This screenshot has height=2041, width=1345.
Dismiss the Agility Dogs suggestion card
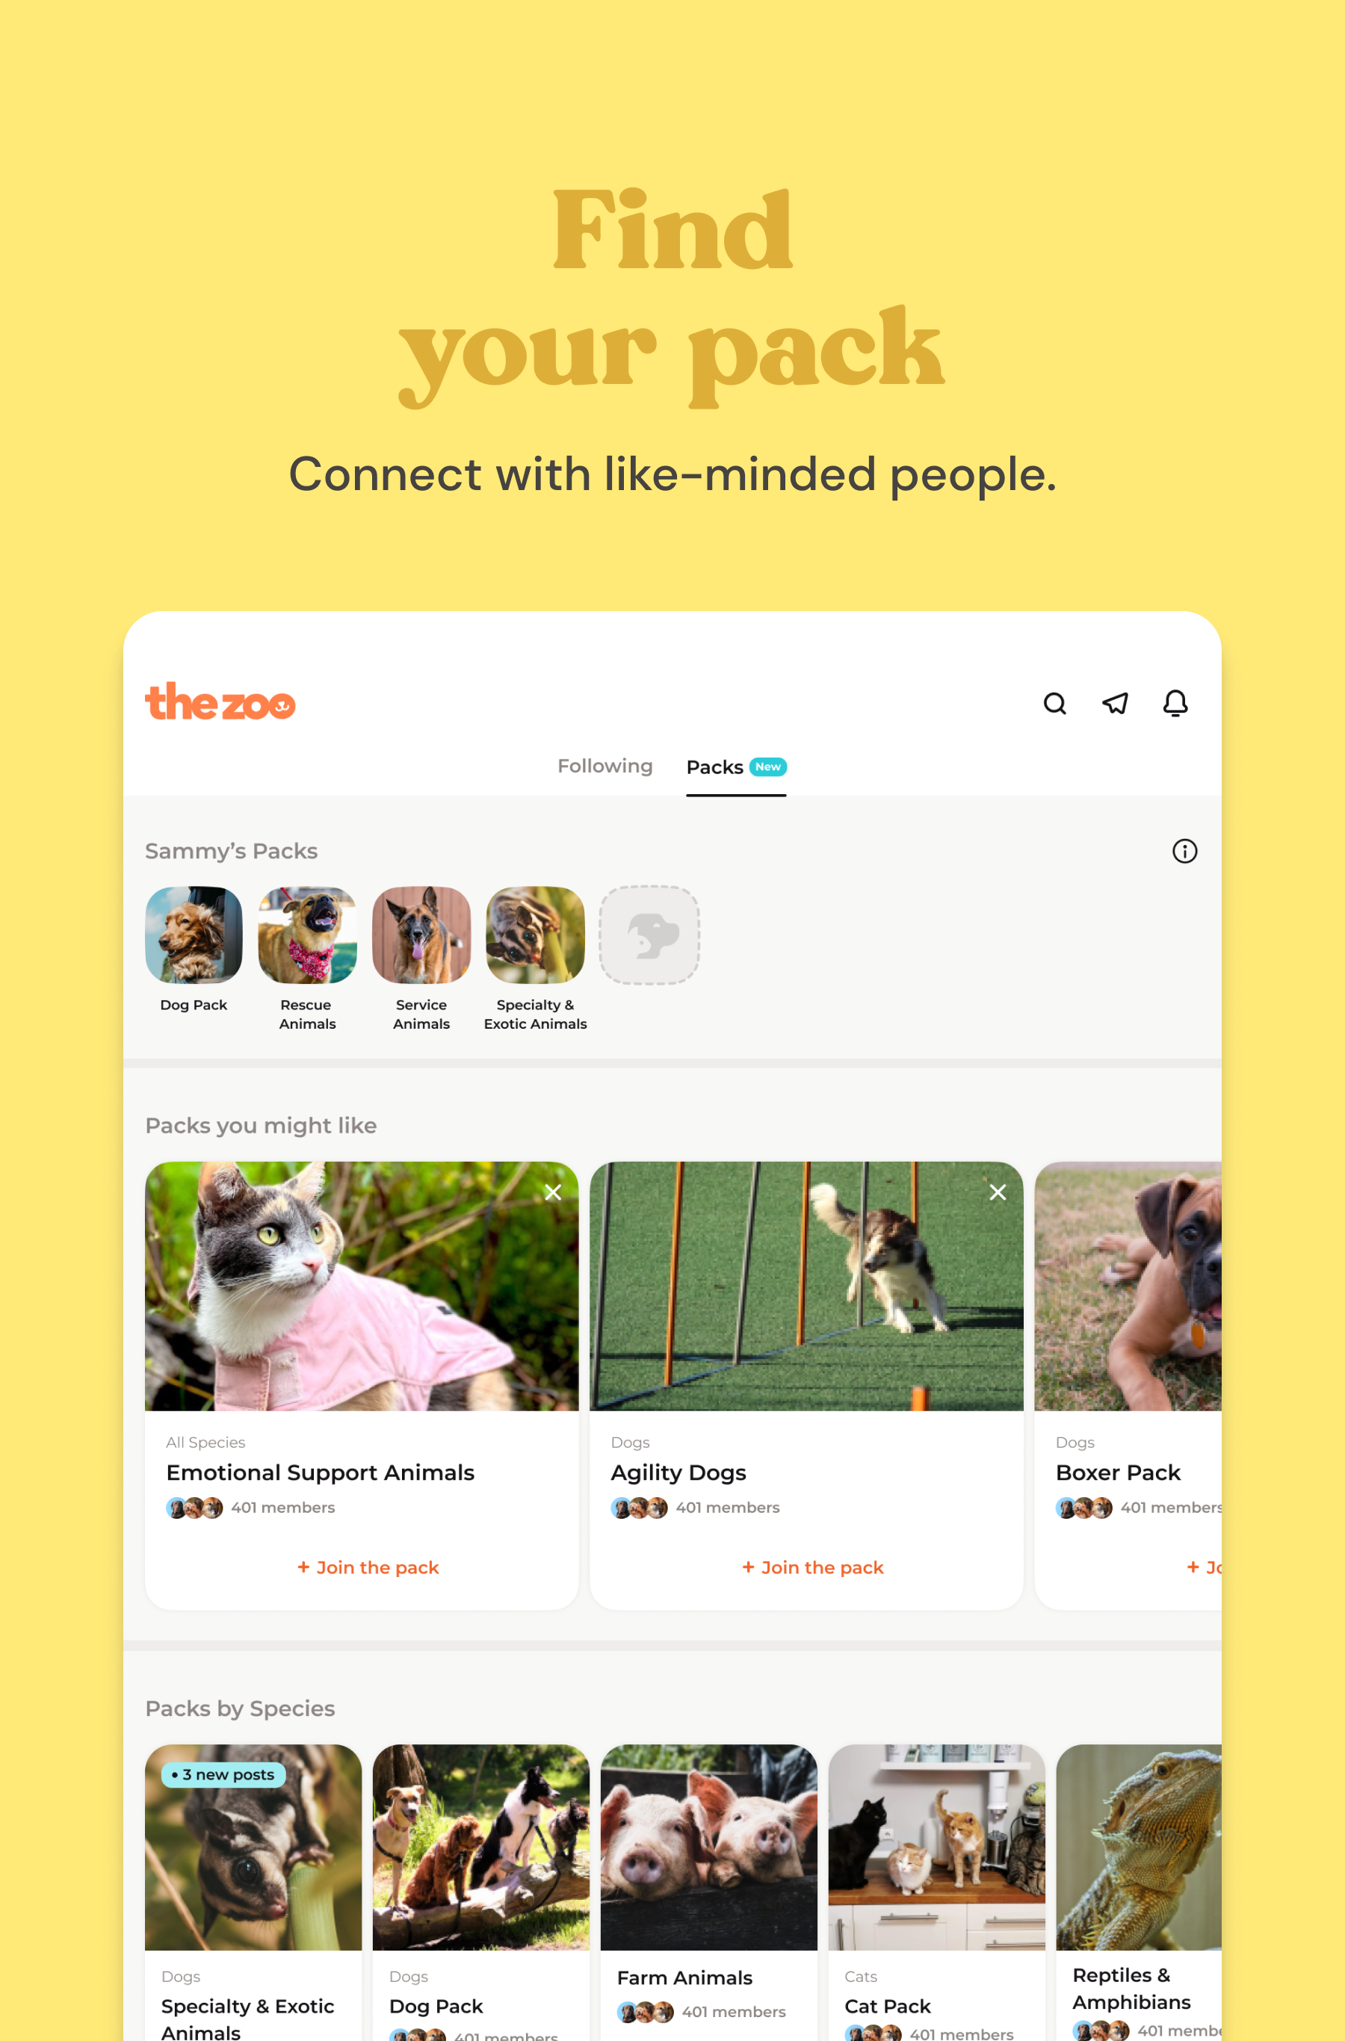pos(998,1192)
